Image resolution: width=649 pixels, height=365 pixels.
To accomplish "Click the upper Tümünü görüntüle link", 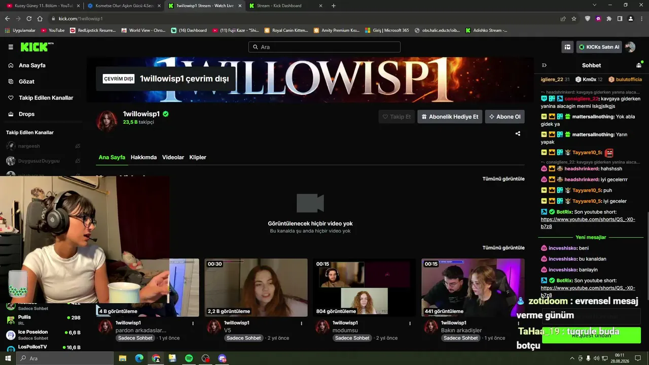I will coord(503,179).
